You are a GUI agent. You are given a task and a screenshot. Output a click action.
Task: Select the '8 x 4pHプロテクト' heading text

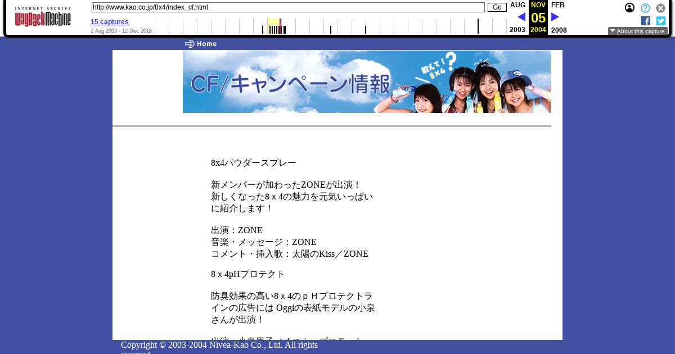248,274
